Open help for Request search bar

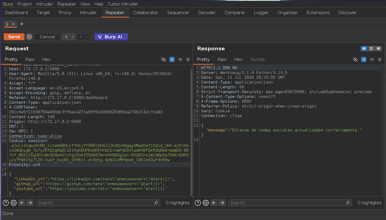[6, 203]
